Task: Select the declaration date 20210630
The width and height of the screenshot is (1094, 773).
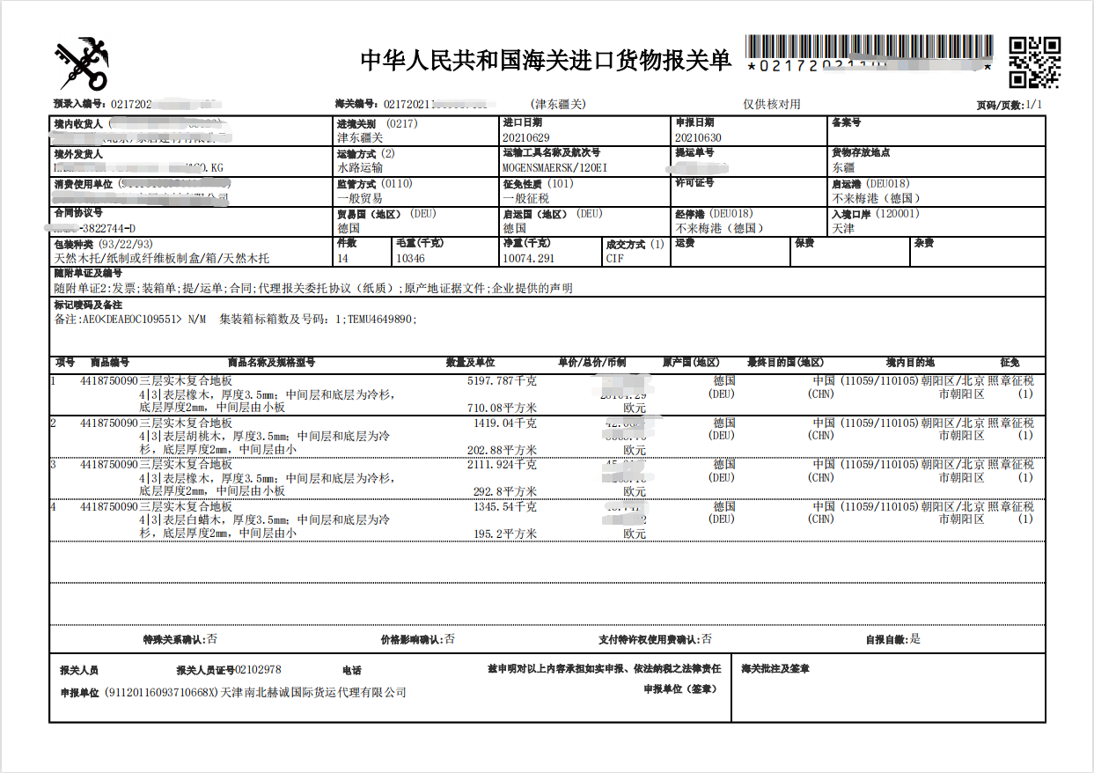Action: click(698, 138)
